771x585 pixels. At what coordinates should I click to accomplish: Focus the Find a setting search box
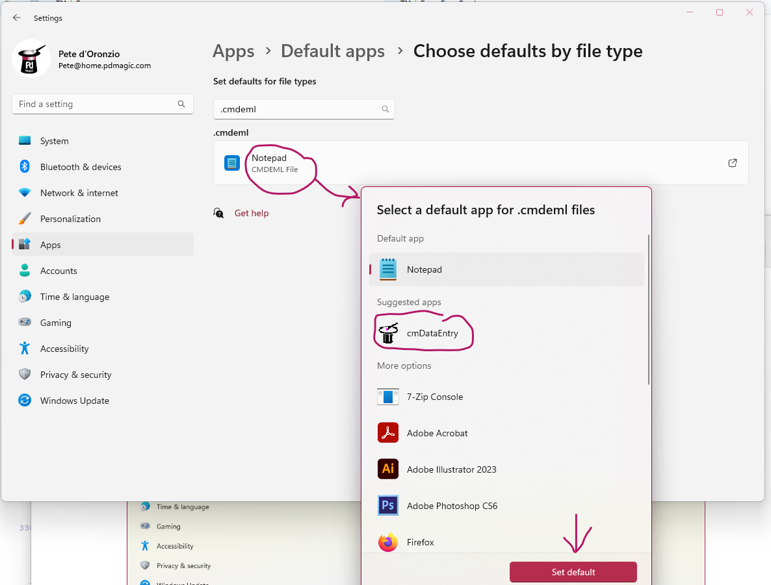click(102, 104)
